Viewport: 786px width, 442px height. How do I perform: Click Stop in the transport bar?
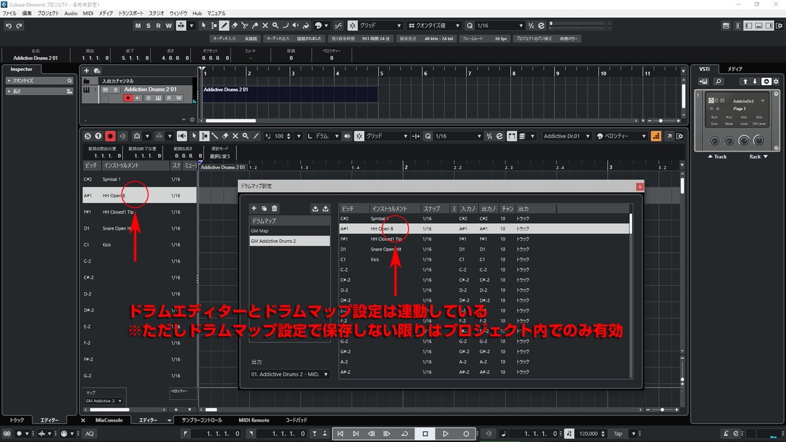click(x=425, y=433)
